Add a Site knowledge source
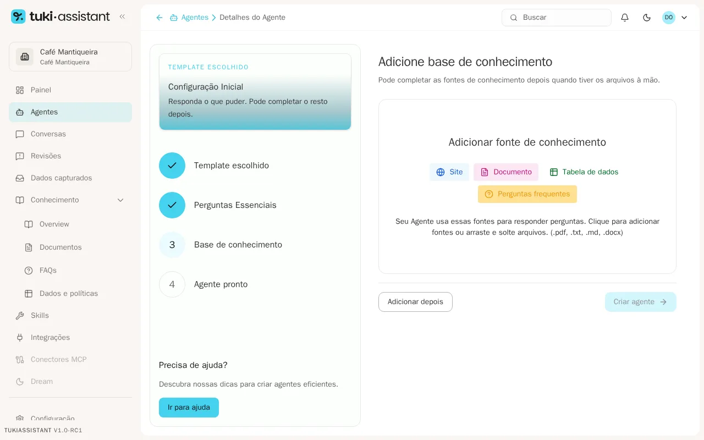This screenshot has height=440, width=704. (449, 172)
